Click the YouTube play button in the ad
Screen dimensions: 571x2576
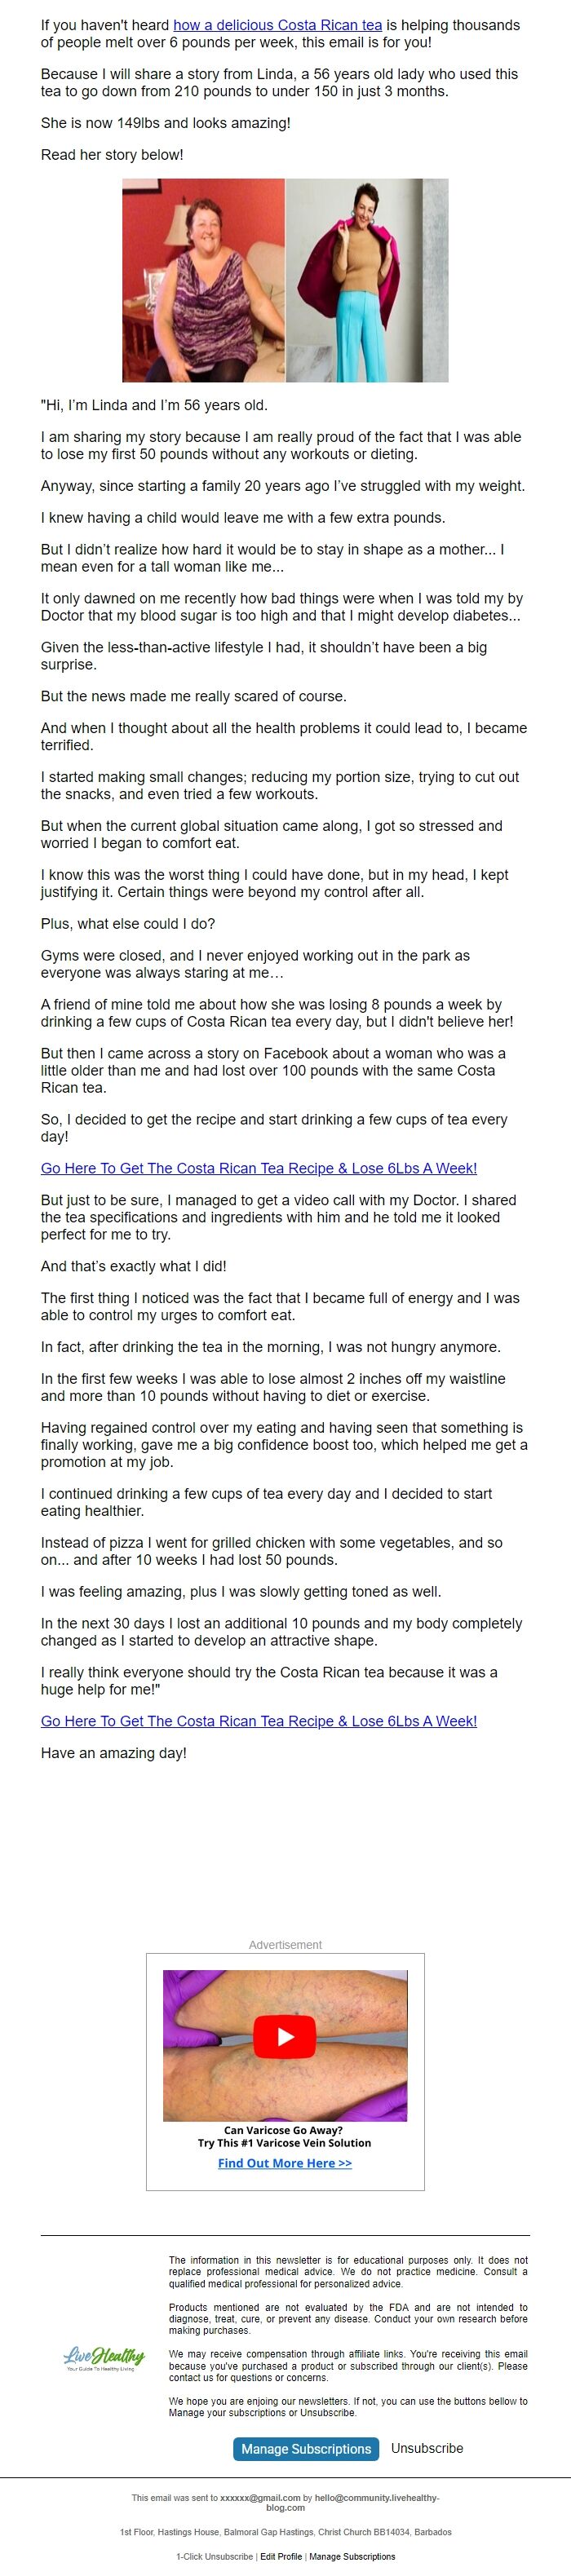285,2037
